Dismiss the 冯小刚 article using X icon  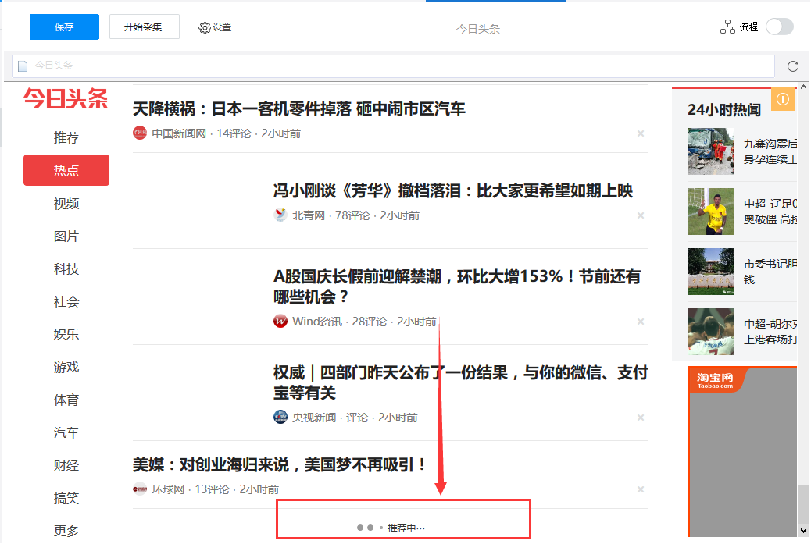[641, 215]
